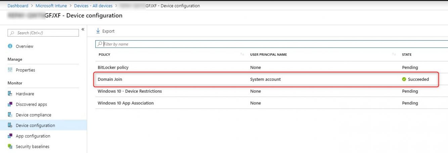
Task: Click the Security baselines icon
Action: coord(10,147)
